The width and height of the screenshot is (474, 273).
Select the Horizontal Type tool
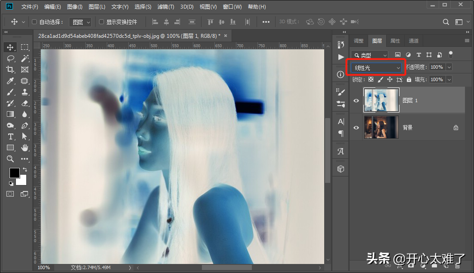click(11, 136)
